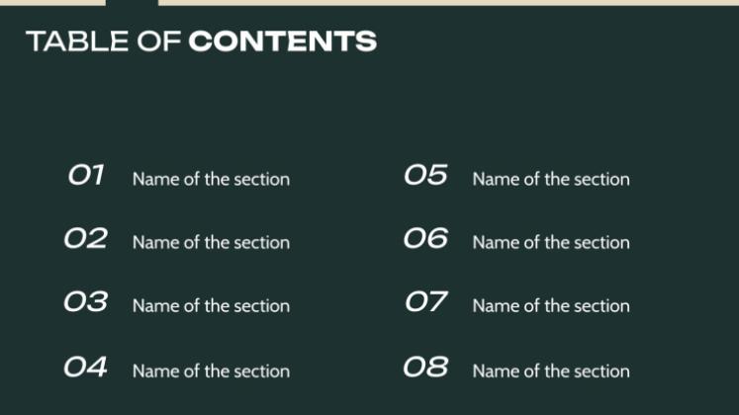Viewport: 739px width, 415px height.
Task: Select the section name beside 03
Action: [211, 306]
